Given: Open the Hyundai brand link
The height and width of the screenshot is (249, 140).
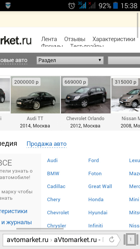Looking at the screenshot, I should [x=98, y=213].
